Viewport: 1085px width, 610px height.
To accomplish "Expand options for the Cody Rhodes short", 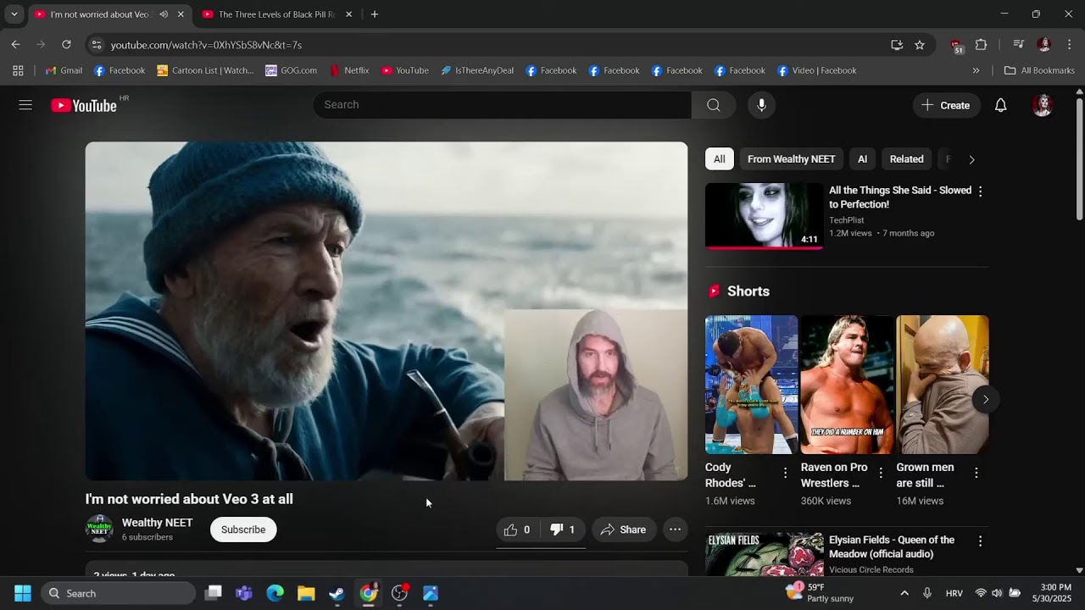I will click(x=785, y=473).
